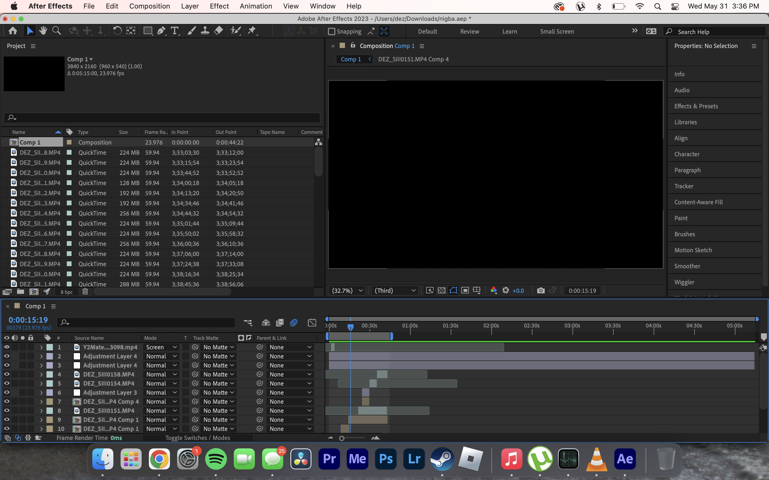The height and width of the screenshot is (480, 769).
Task: Select the Roto Brush tool
Action: (x=236, y=30)
